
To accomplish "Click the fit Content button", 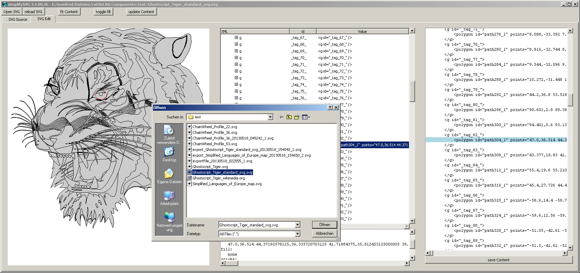I will [x=69, y=12].
